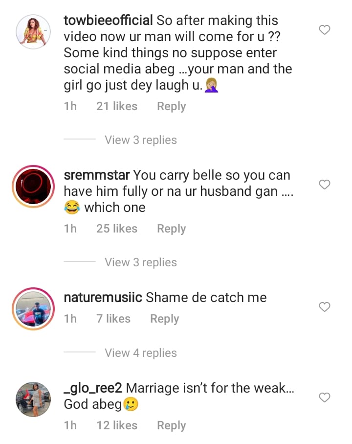Open the towbieeofficial username link
This screenshot has width=352, height=444.
point(109,21)
